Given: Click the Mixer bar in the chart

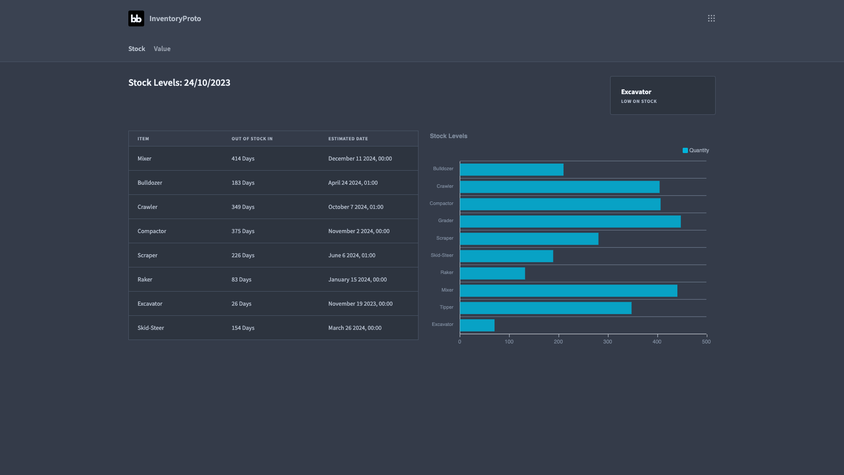Looking at the screenshot, I should 568,291.
